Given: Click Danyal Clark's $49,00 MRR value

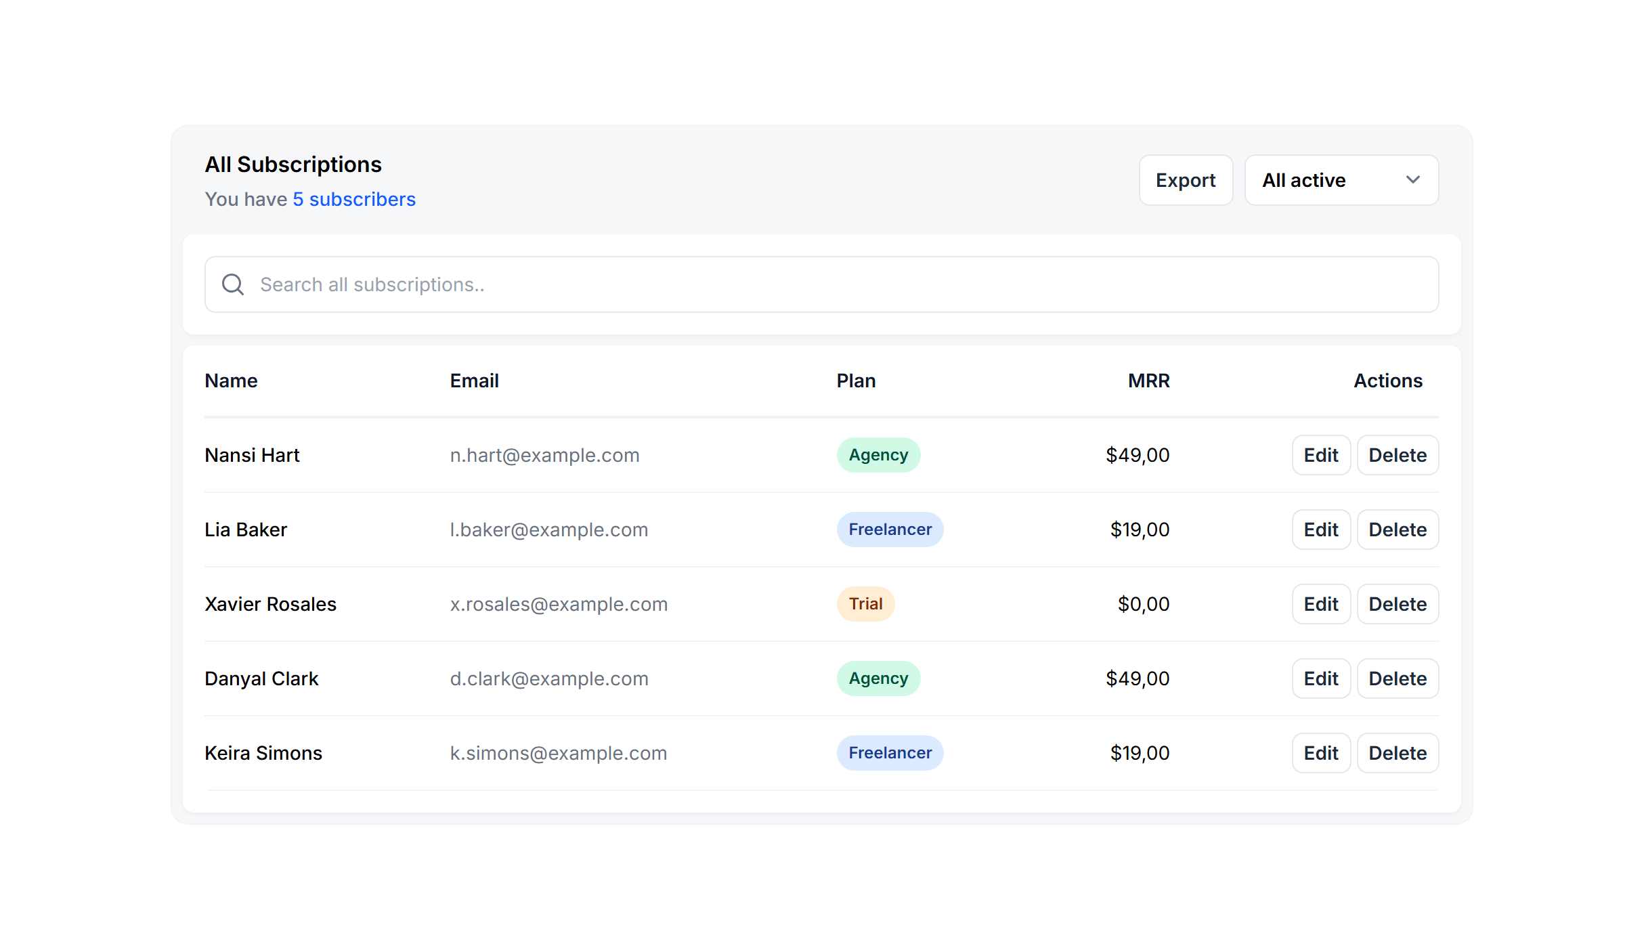Looking at the screenshot, I should [x=1138, y=678].
